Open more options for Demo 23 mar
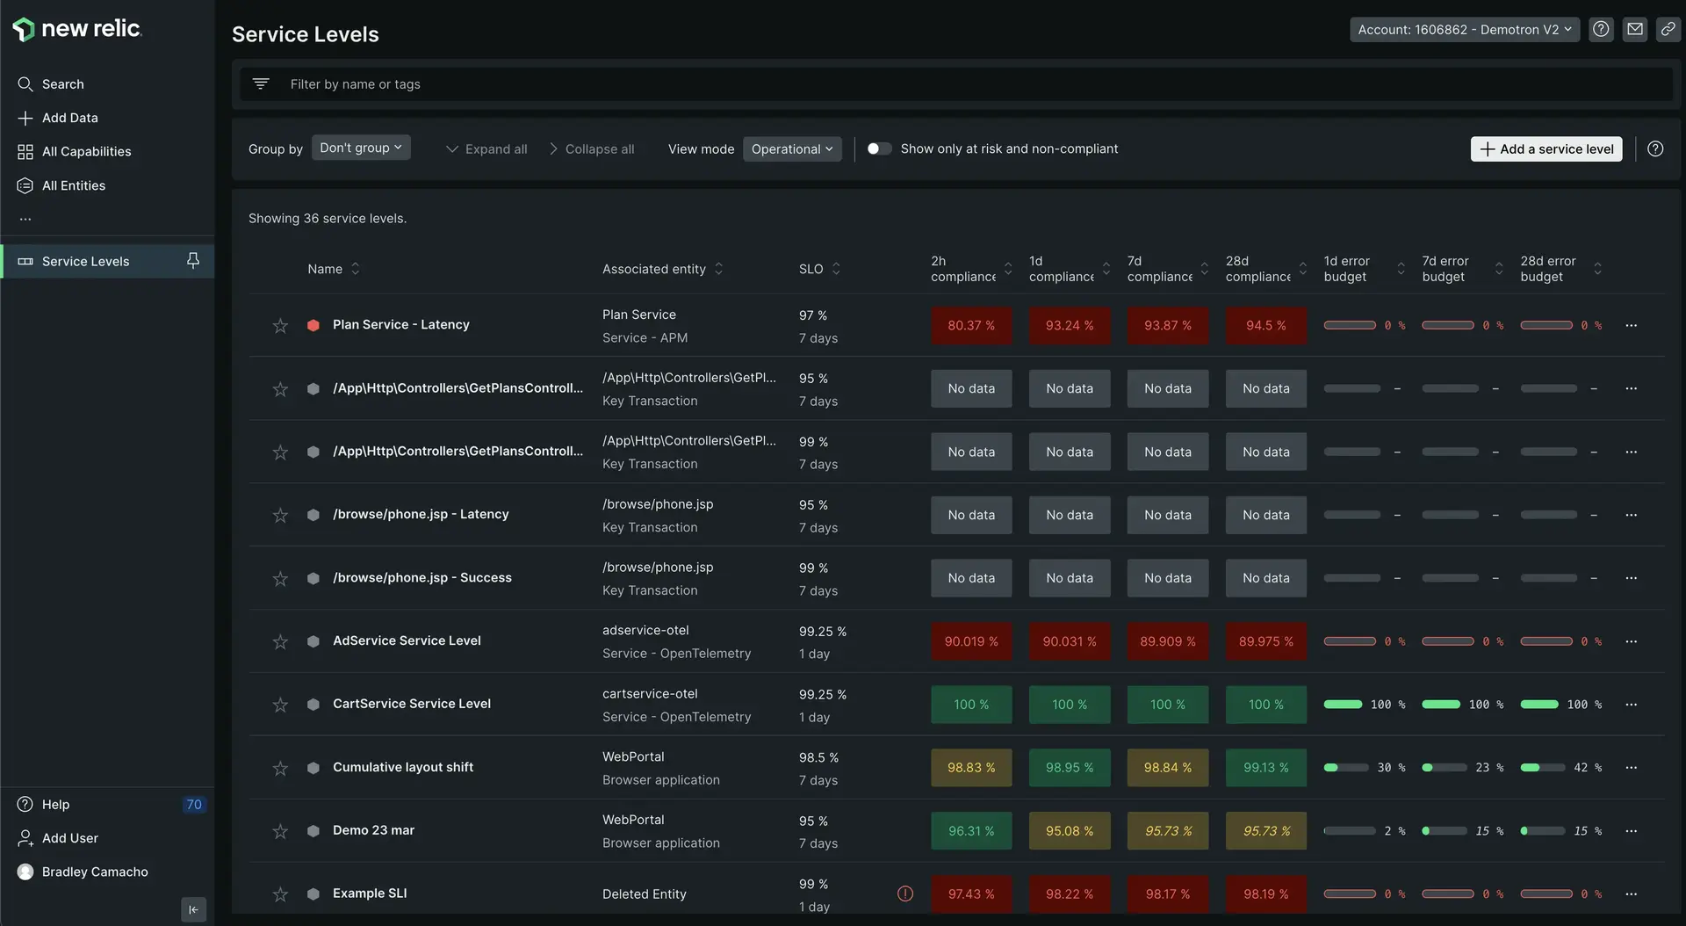Image resolution: width=1686 pixels, height=926 pixels. [1631, 831]
